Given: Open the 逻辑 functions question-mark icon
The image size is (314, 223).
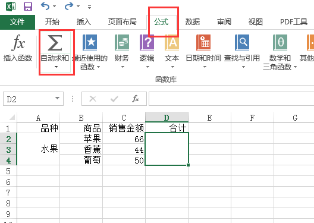Looking at the screenshot, I should (147, 43).
